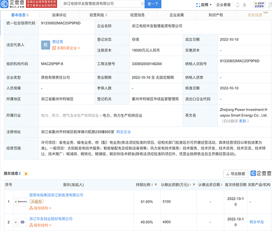This screenshot has height=231, width=272.
Task: Open the 知识产权 tab
Action: (x=215, y=15)
